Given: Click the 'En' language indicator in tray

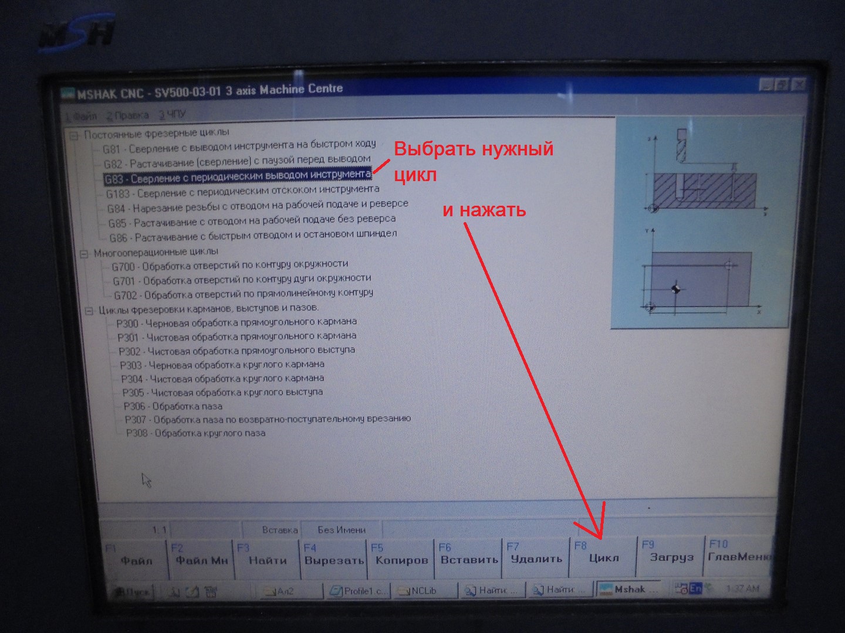Looking at the screenshot, I should click(695, 588).
